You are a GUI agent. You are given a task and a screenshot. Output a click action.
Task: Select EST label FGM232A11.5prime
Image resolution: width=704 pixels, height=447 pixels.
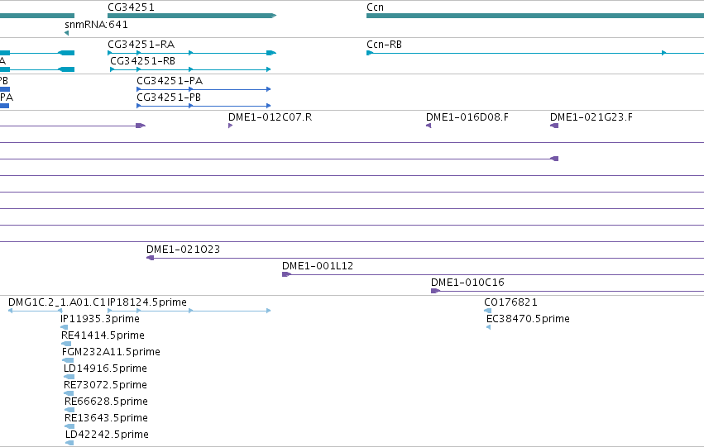tap(111, 352)
